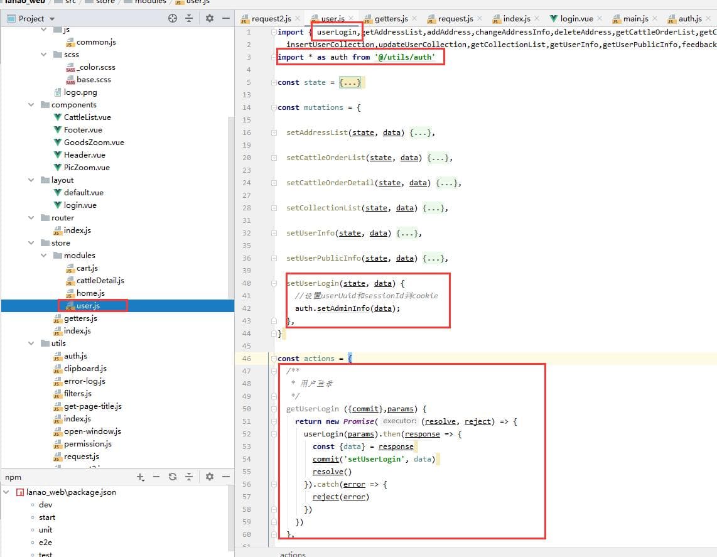The width and height of the screenshot is (717, 557).
Task: Click the actions breadcrumb at editor bottom
Action: pyautogui.click(x=292, y=554)
